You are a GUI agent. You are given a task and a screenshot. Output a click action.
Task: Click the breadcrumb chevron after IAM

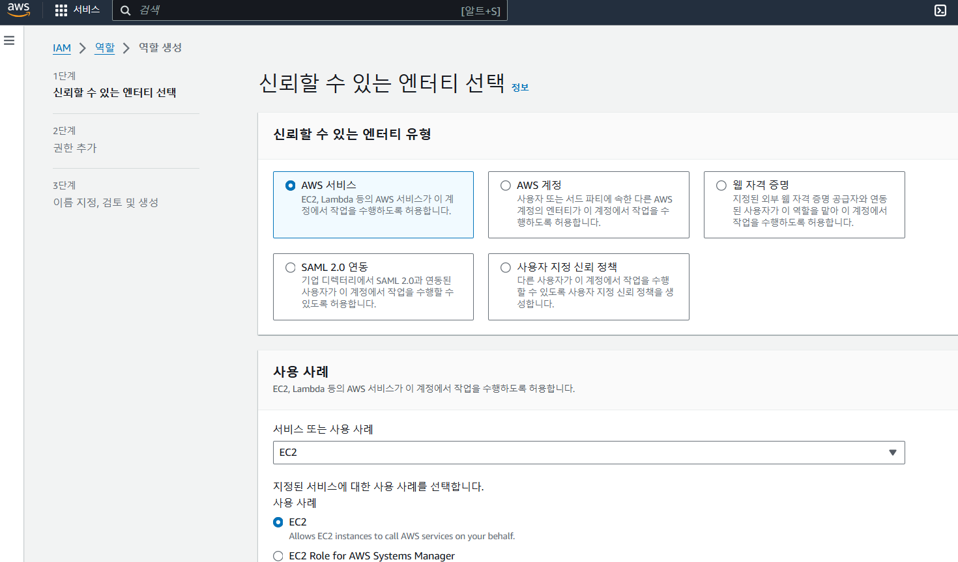click(x=83, y=48)
